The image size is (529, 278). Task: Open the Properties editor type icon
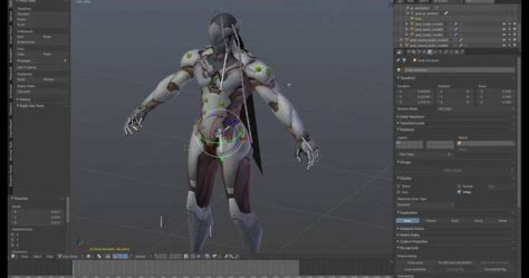(399, 52)
